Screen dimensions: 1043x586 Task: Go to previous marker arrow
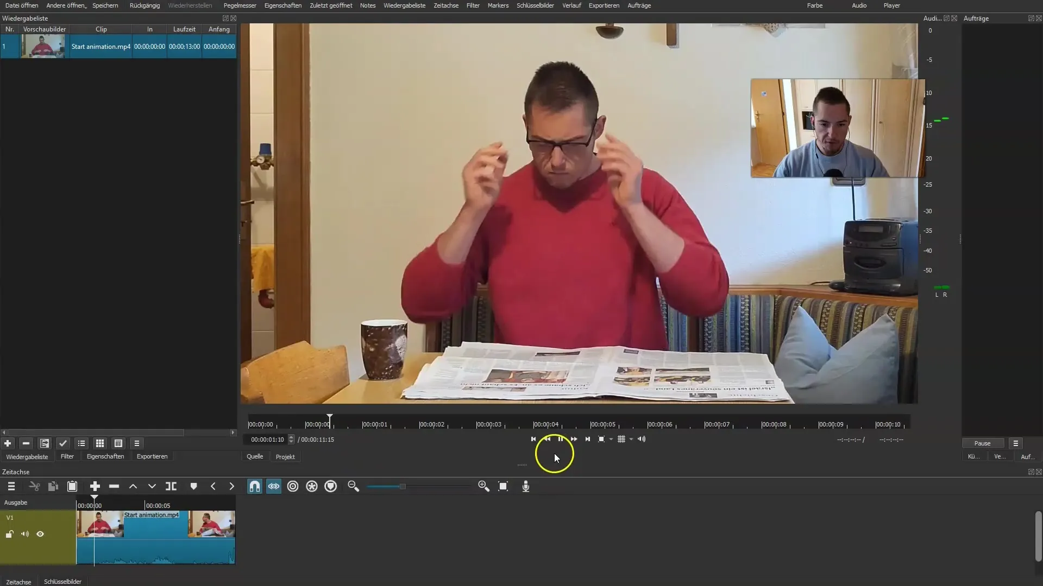(x=213, y=487)
